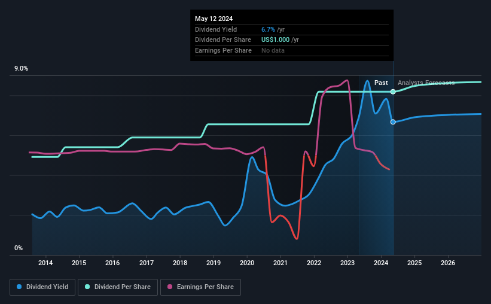Click the blue Dividend Yield legend dot

[x=19, y=287]
